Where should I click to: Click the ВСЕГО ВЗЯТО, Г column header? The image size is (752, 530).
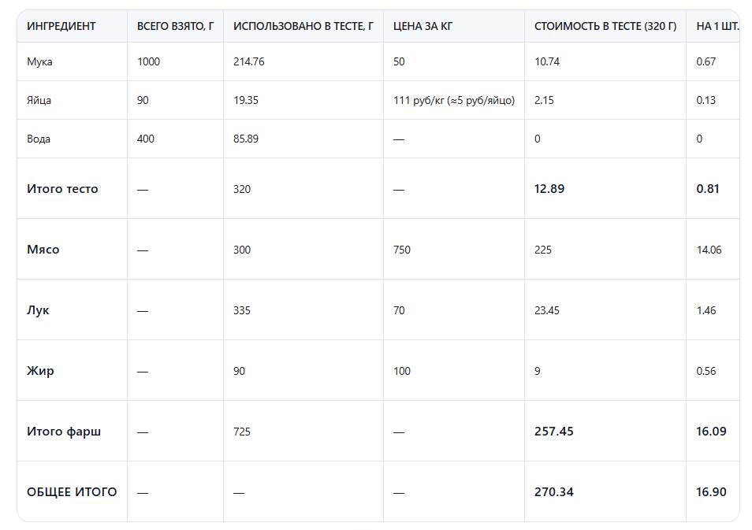click(x=175, y=26)
